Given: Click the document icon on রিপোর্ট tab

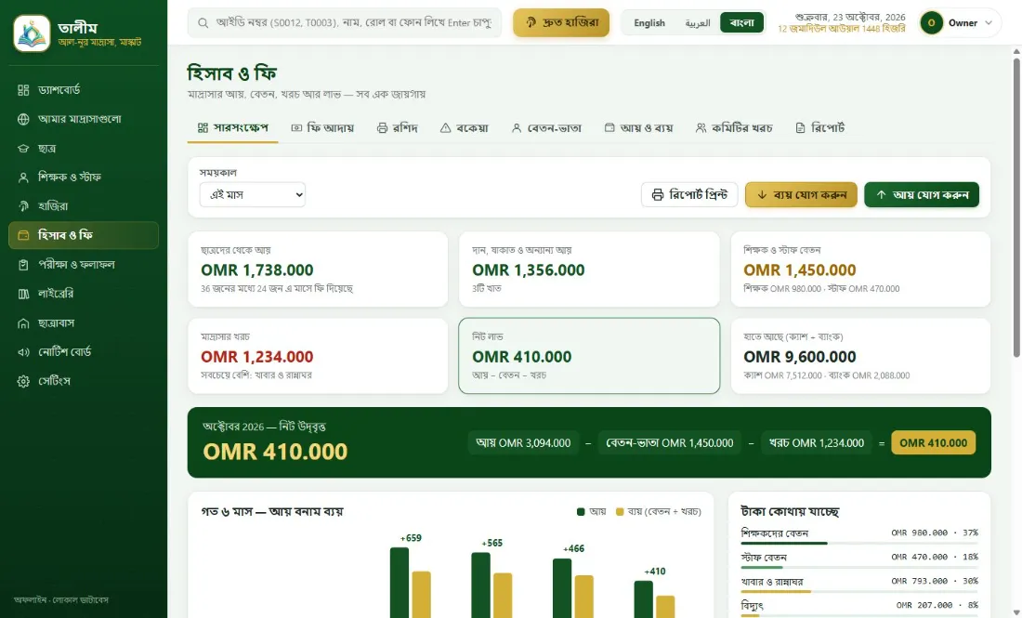Looking at the screenshot, I should [800, 127].
